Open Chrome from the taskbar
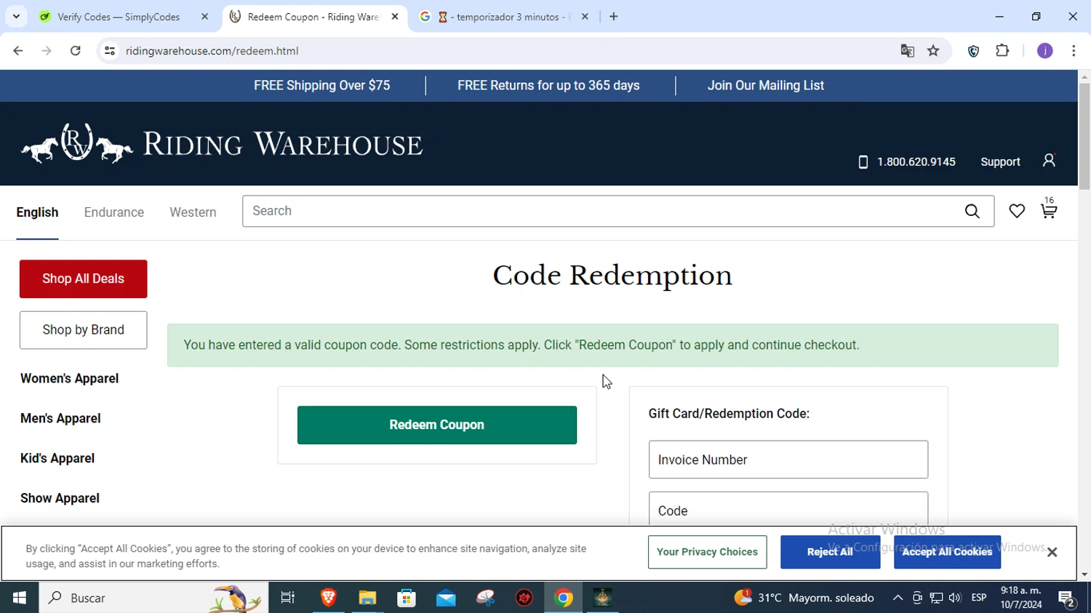This screenshot has height=613, width=1091. (x=564, y=598)
